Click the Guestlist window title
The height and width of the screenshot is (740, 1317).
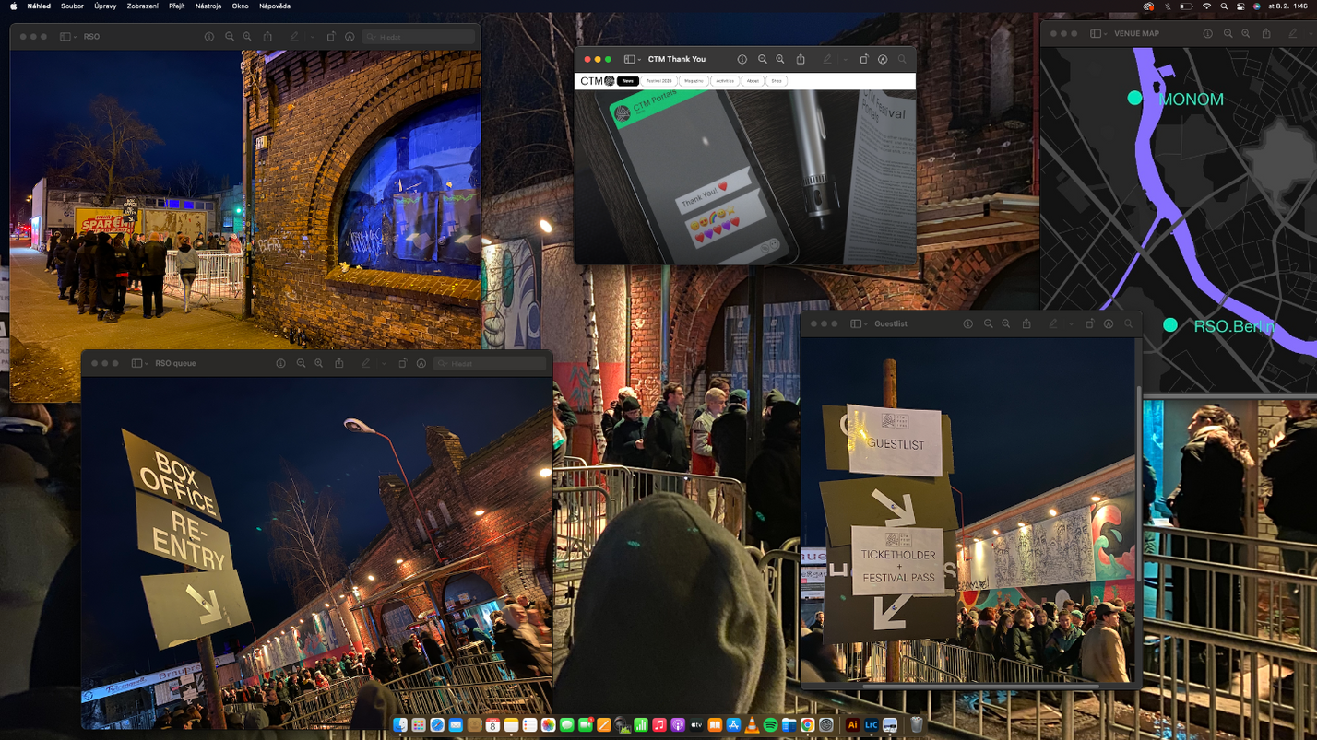[x=891, y=323]
